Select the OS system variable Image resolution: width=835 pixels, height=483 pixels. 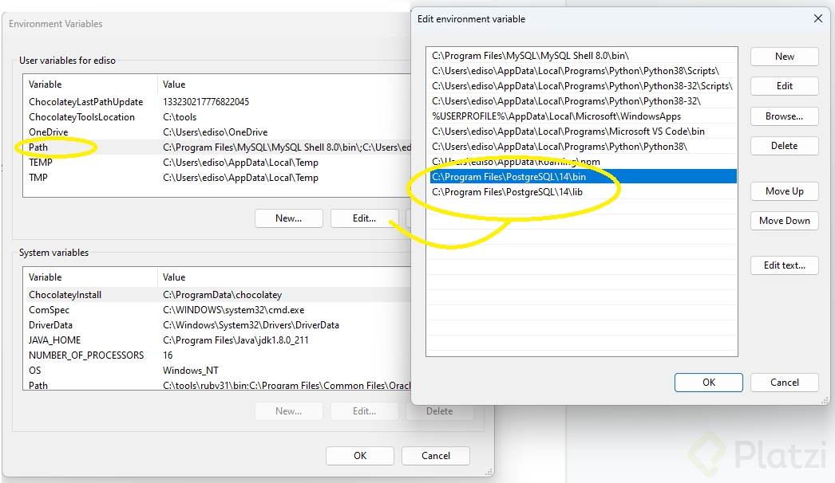34,371
